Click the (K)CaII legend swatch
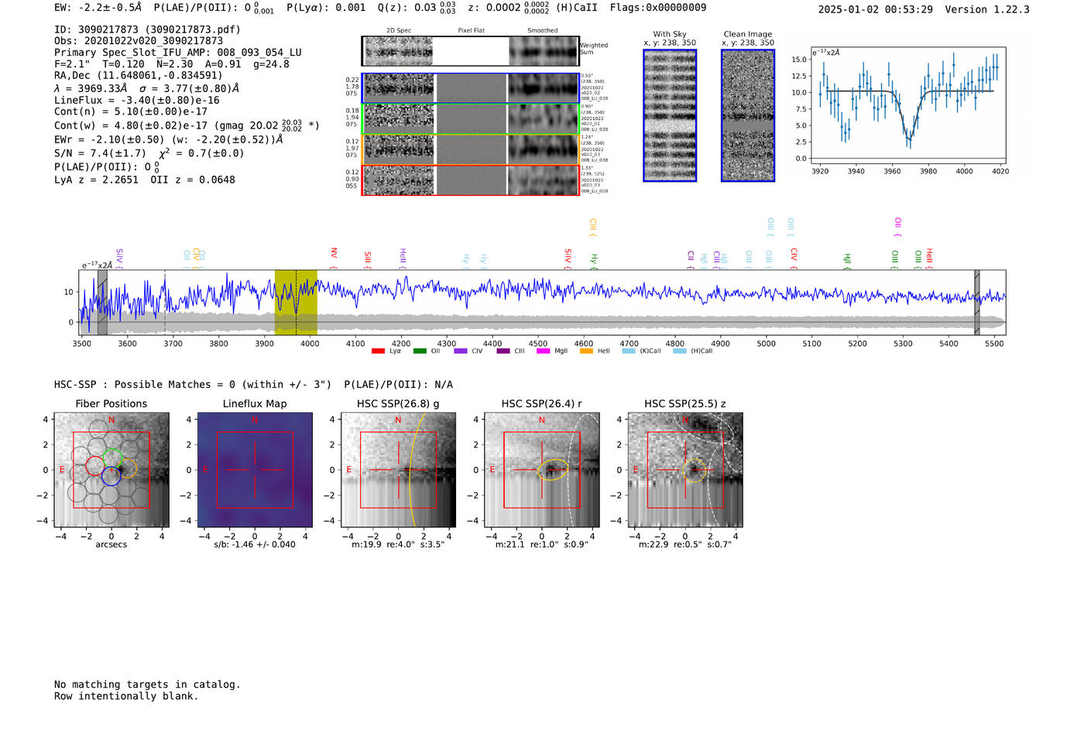 click(629, 351)
